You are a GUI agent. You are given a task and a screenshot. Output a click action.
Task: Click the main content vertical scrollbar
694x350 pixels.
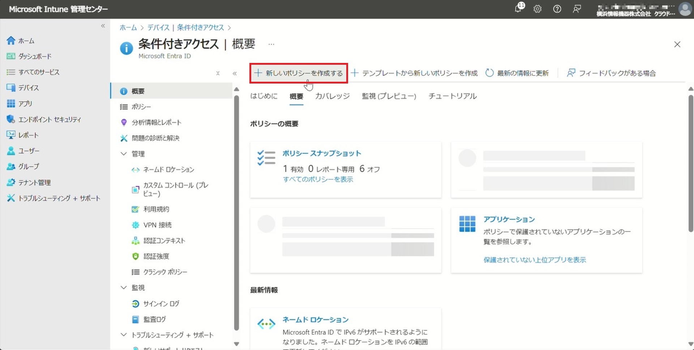coord(691,163)
